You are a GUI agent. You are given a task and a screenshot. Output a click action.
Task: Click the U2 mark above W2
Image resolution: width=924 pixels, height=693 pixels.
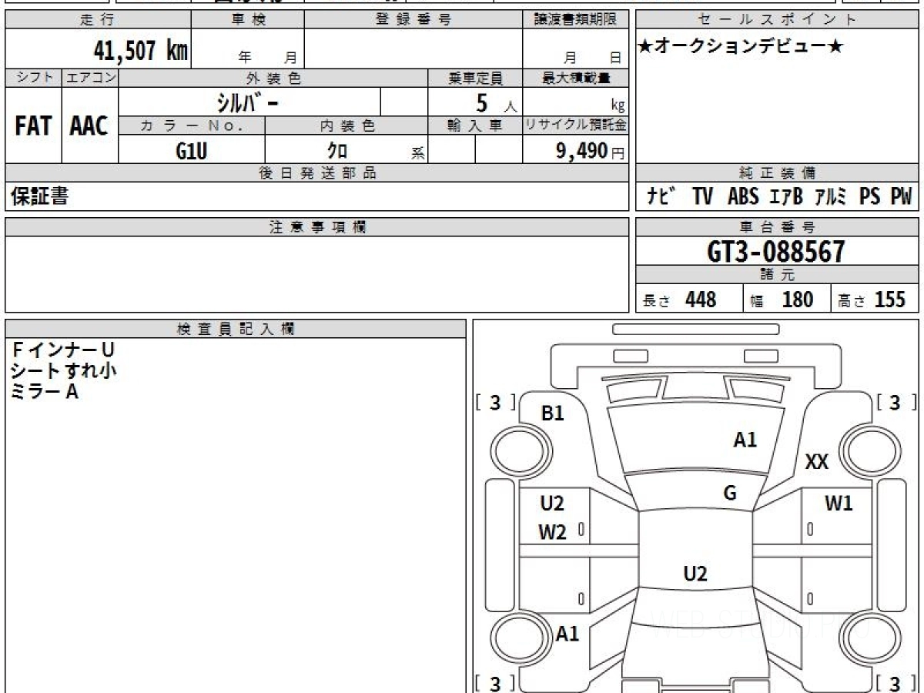click(552, 504)
